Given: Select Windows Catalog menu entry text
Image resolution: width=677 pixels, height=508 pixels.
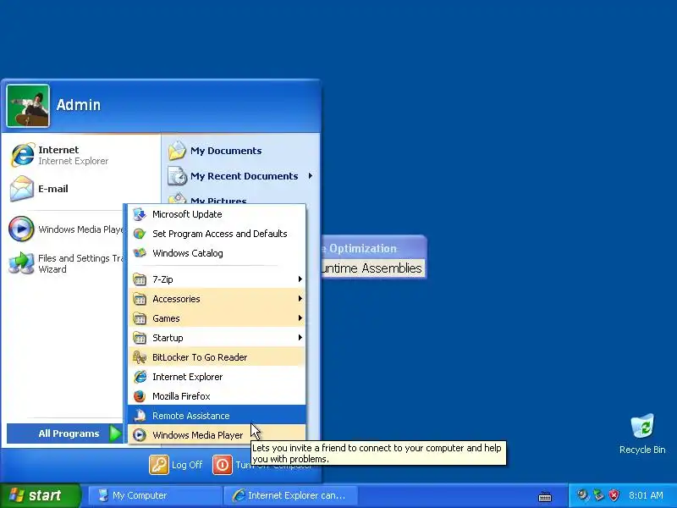Looking at the screenshot, I should [187, 253].
